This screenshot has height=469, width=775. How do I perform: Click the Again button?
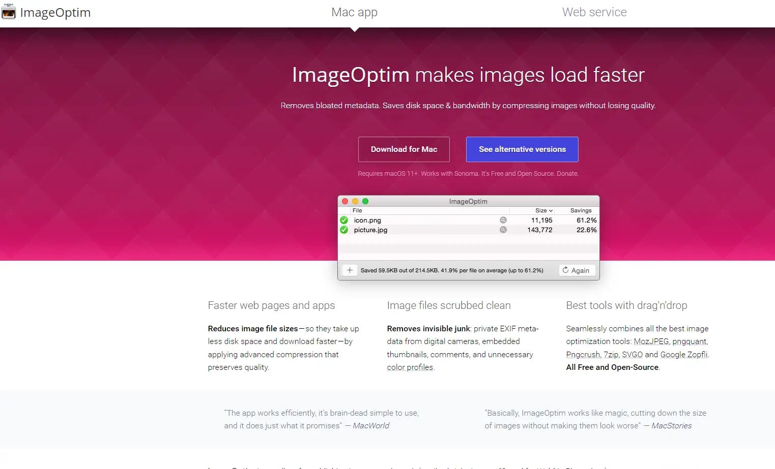(x=577, y=270)
